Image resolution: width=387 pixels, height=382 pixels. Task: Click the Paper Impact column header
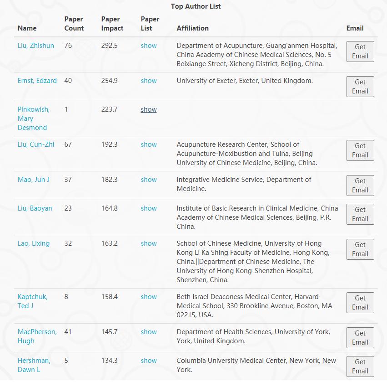tap(112, 24)
